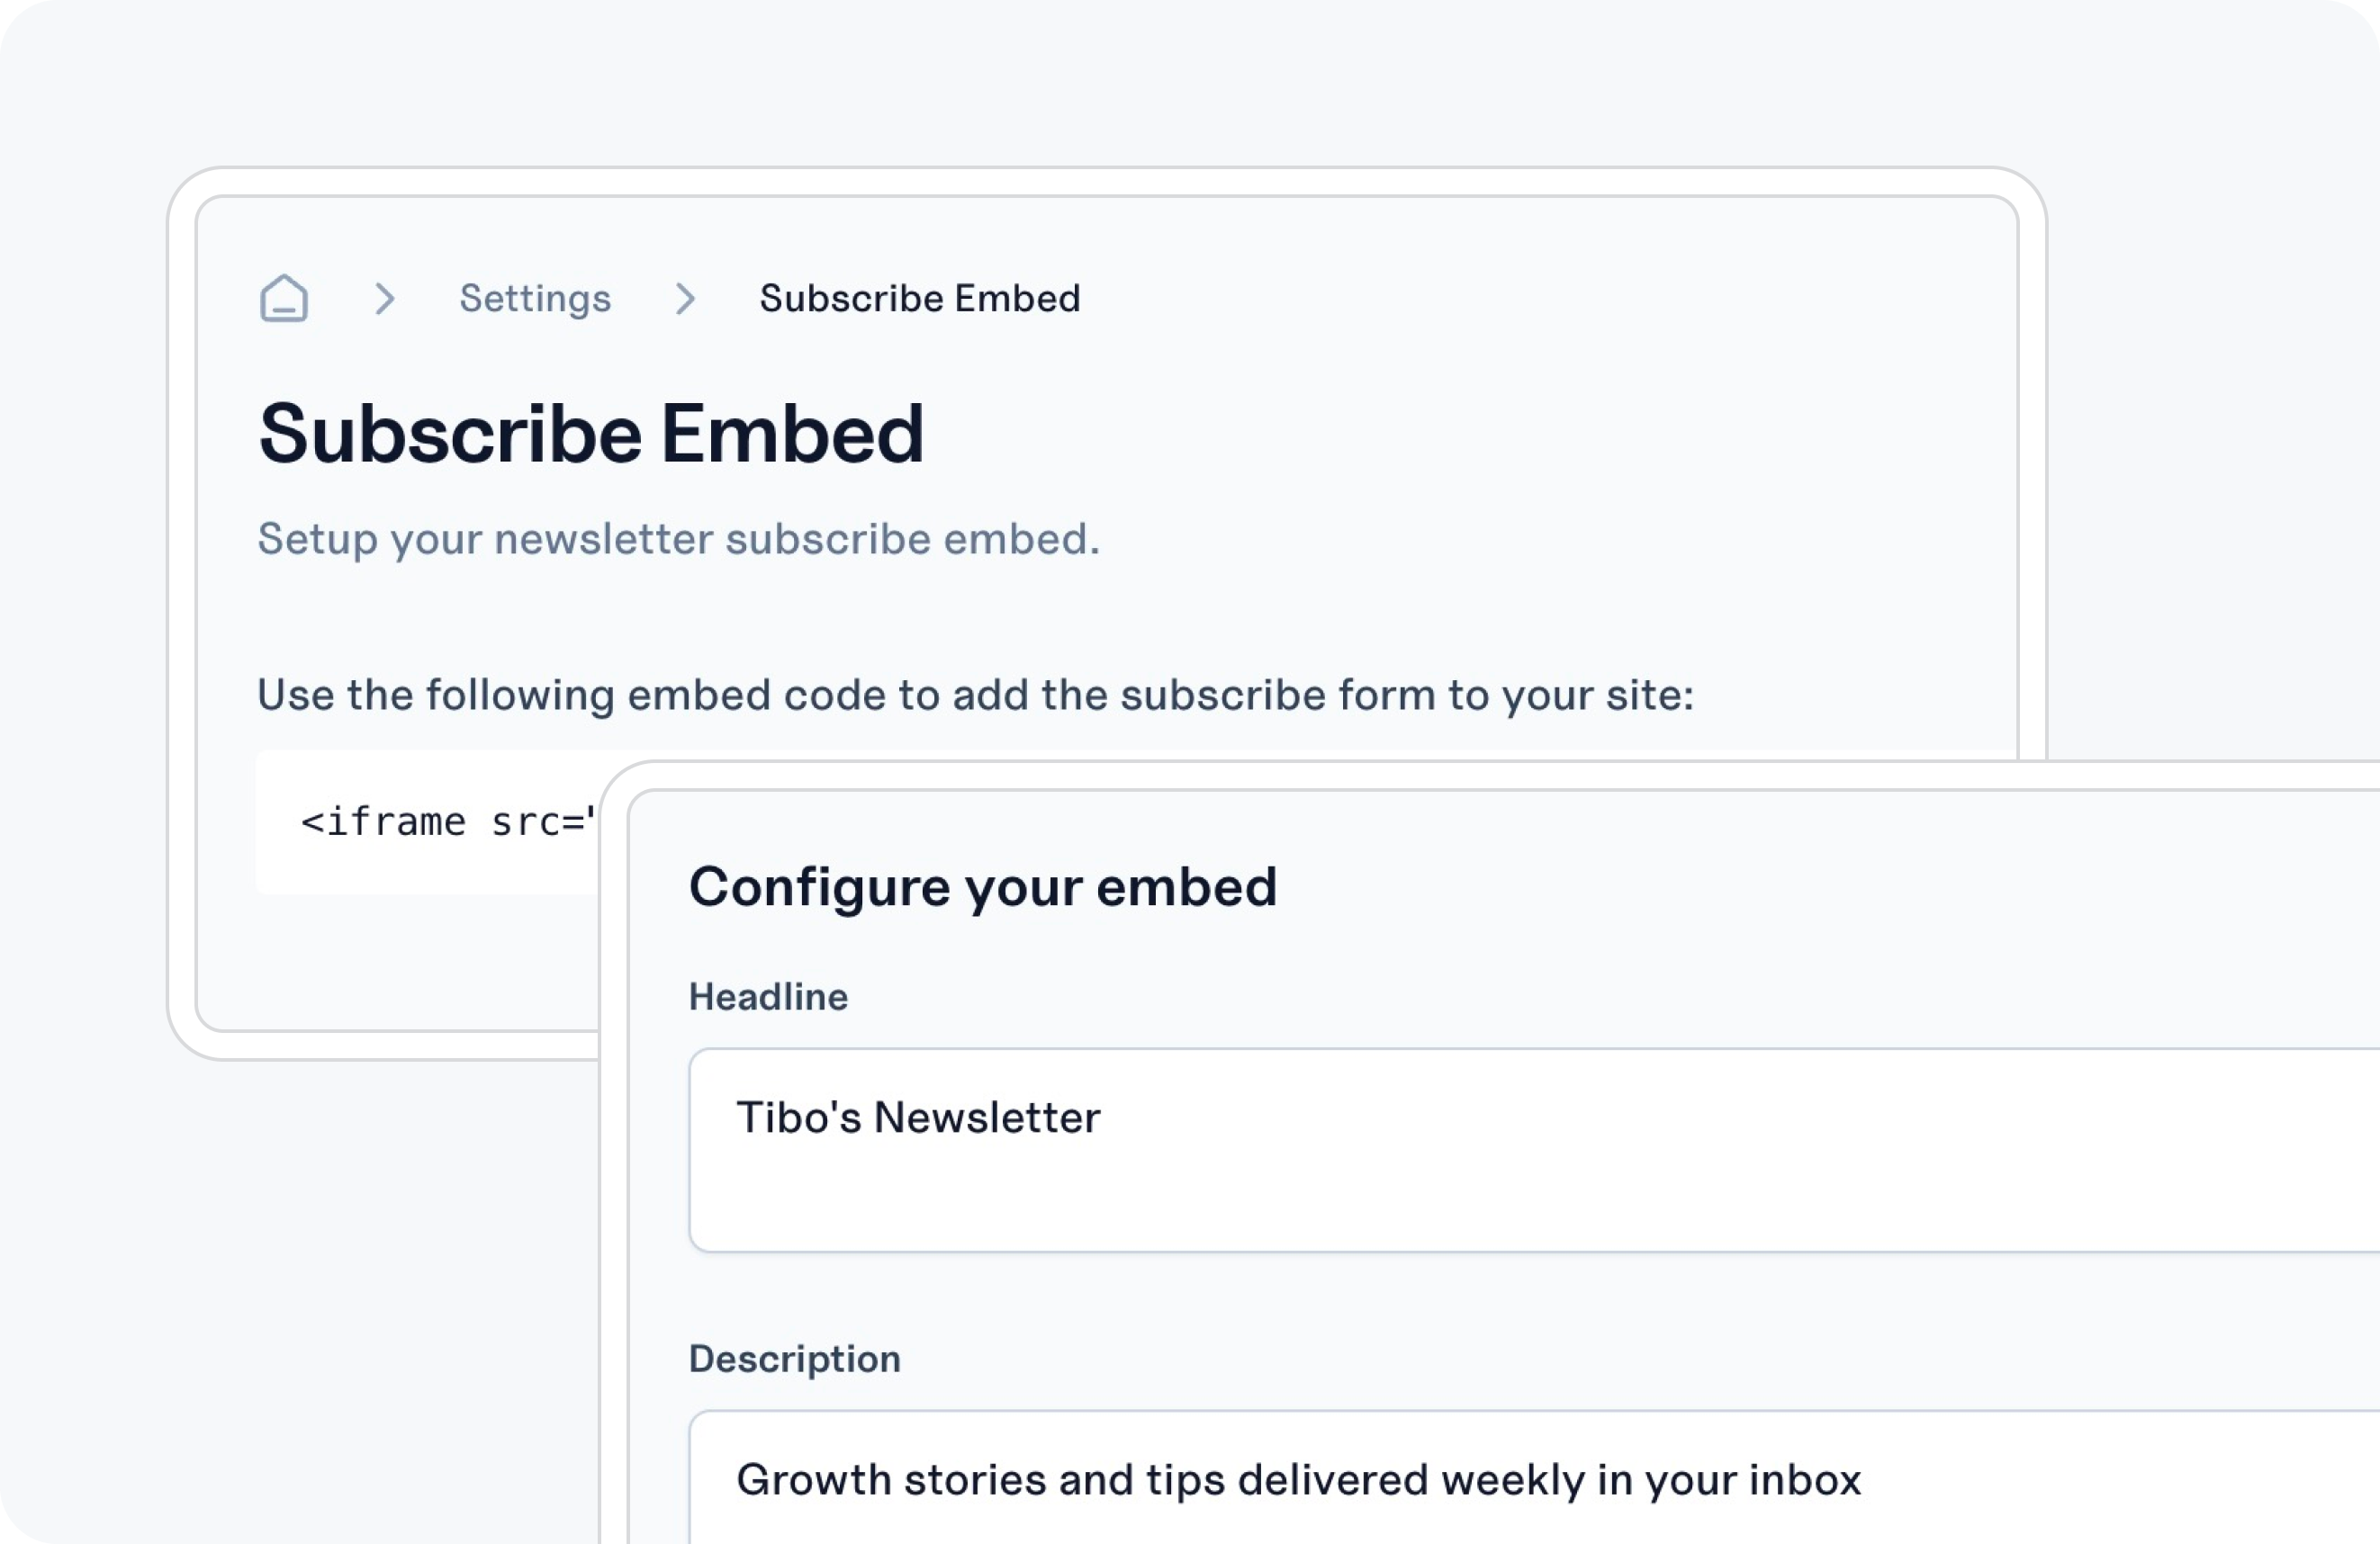Click the word 'Tibo's' in the Headline field
This screenshot has width=2380, height=1544.
(x=798, y=1118)
